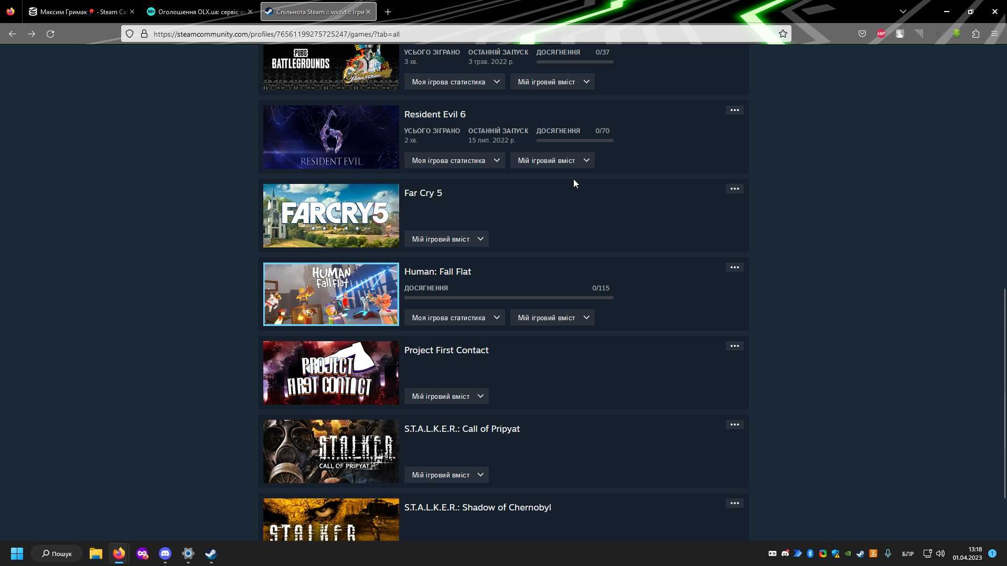Image resolution: width=1007 pixels, height=566 pixels.
Task: Open the volume control in system tray
Action: coord(940,553)
